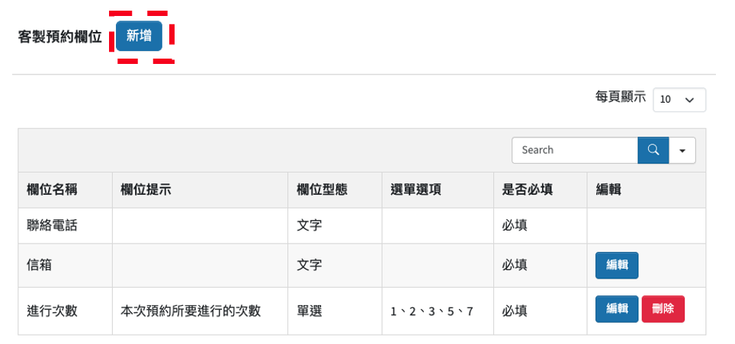Select the 聯絡電話 row name cell
This screenshot has height=344, width=735.
tap(52, 226)
